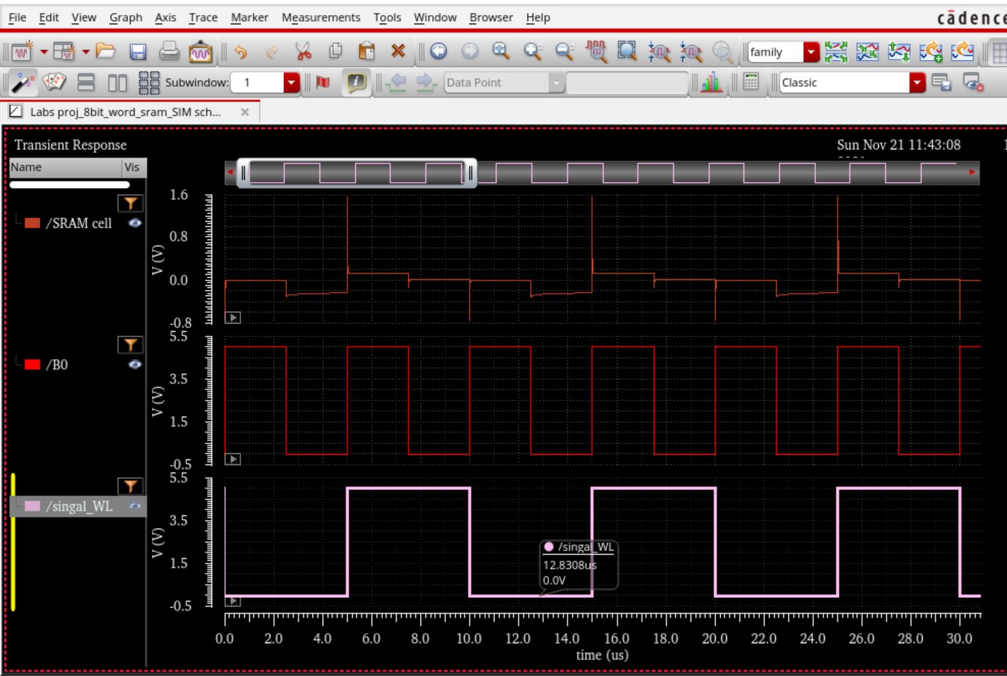Select the /singal_WL signal name

point(79,506)
